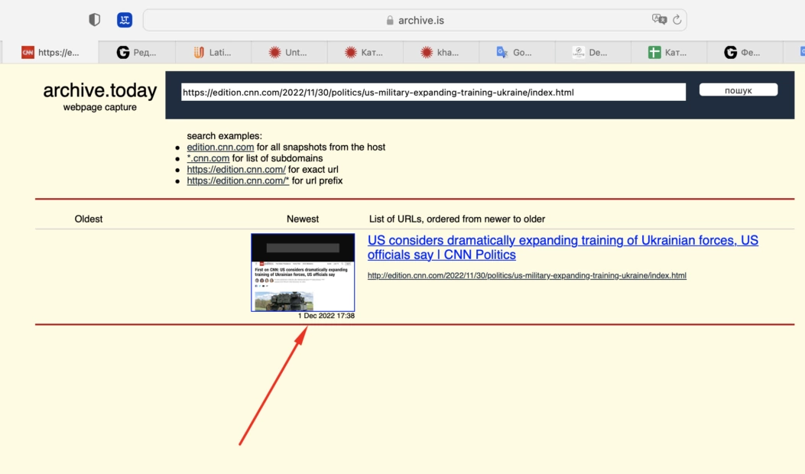Select the Unt... tab
The height and width of the screenshot is (474, 805).
click(x=288, y=52)
